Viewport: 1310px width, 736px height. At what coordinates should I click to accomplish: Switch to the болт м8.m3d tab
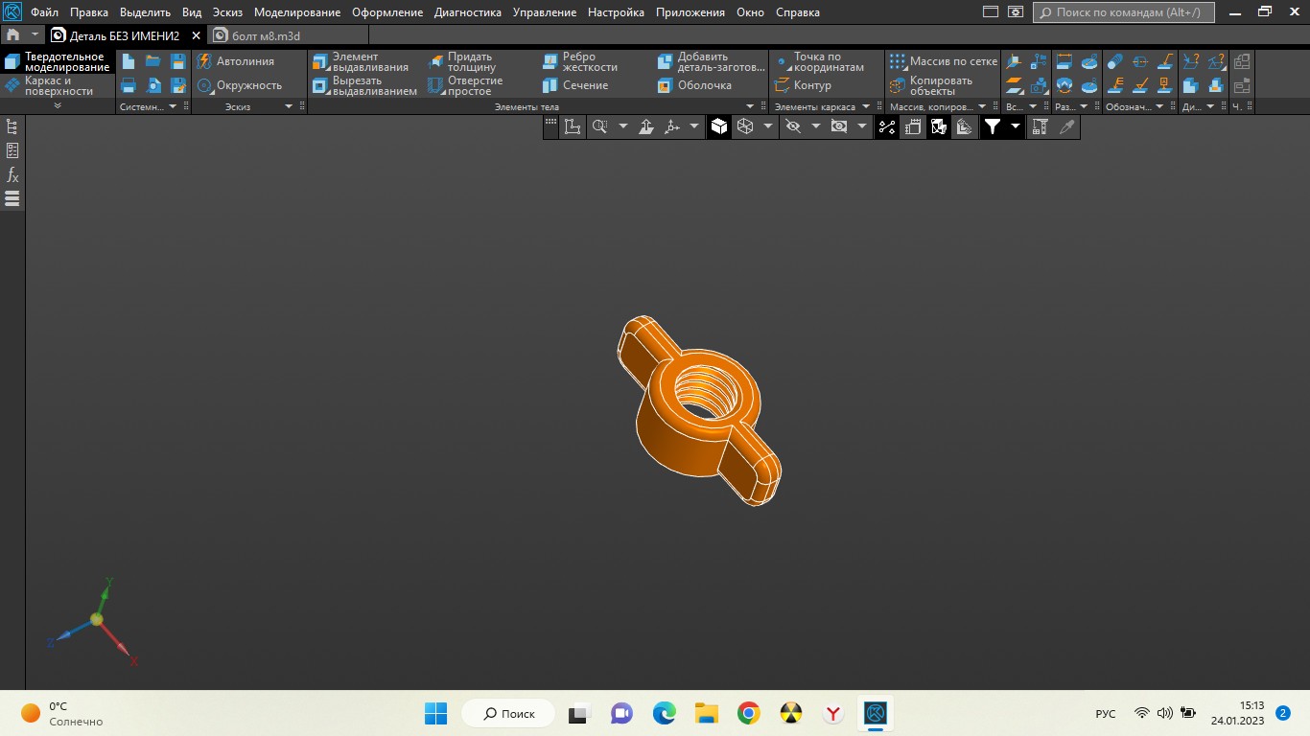coord(266,35)
